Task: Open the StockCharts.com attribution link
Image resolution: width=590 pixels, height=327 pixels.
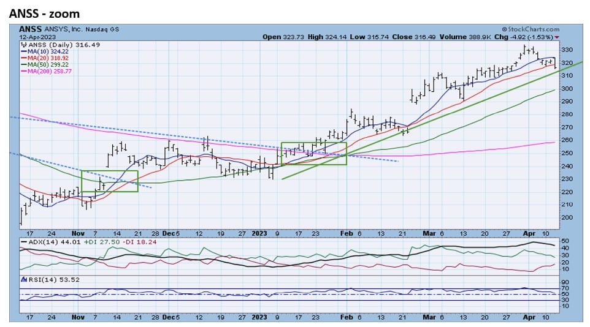Action: click(531, 29)
